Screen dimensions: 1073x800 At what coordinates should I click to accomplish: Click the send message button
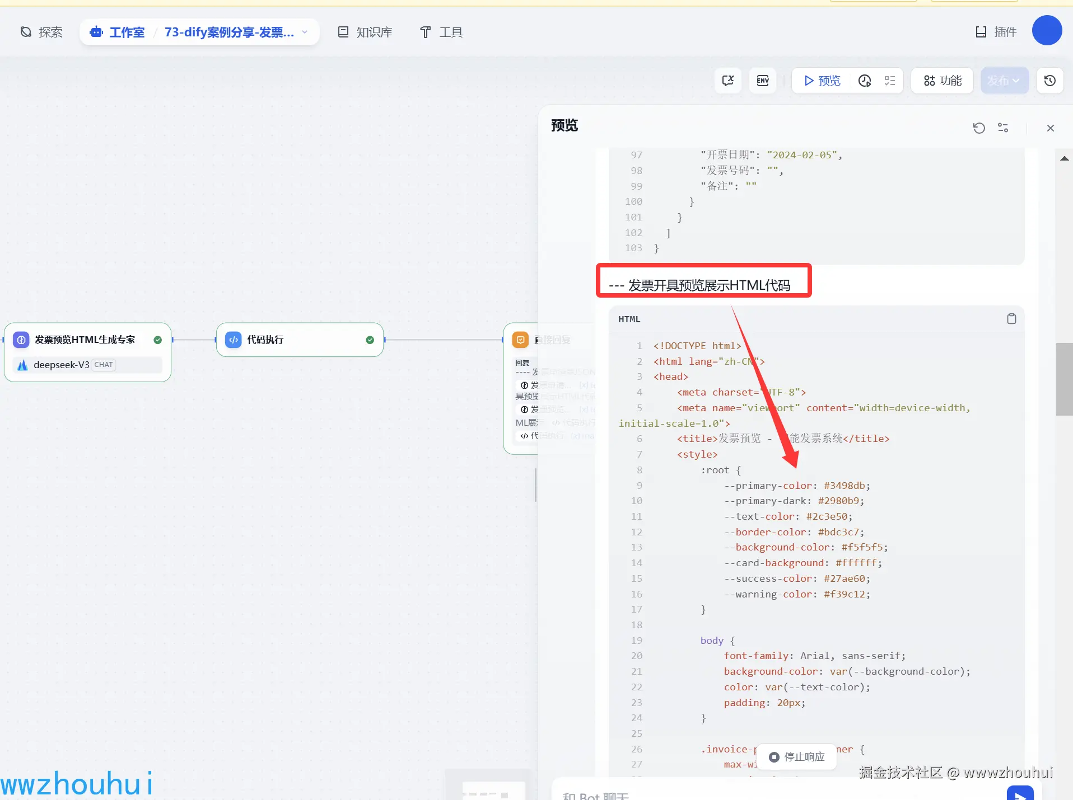(x=1020, y=794)
